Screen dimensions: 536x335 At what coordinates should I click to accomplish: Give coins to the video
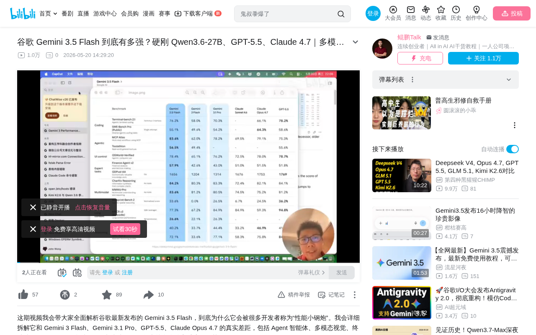tap(65, 295)
